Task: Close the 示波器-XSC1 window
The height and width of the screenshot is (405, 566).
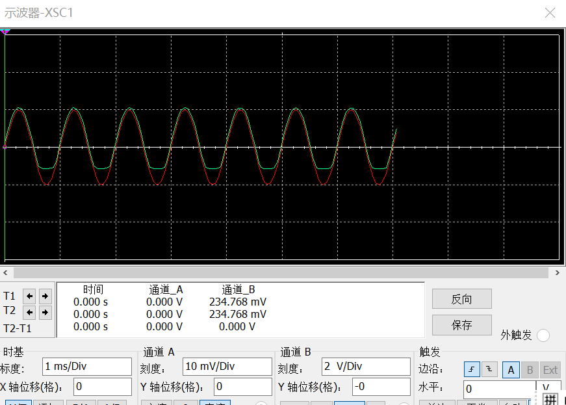Action: coord(550,12)
